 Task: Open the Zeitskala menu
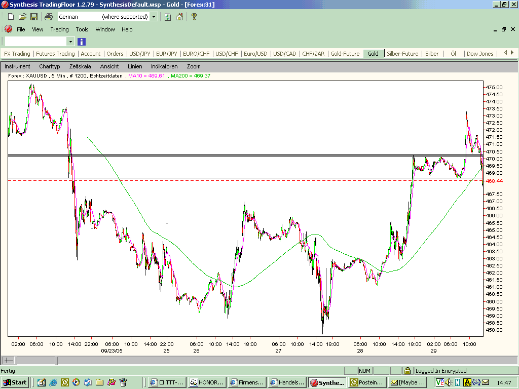(80, 66)
